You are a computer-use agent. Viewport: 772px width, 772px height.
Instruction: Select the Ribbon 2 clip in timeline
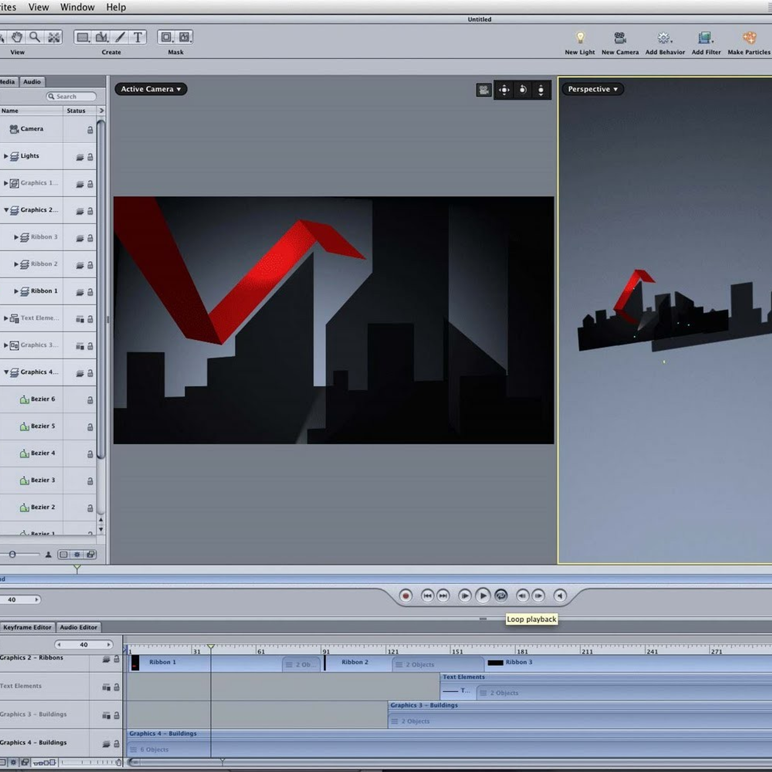358,662
